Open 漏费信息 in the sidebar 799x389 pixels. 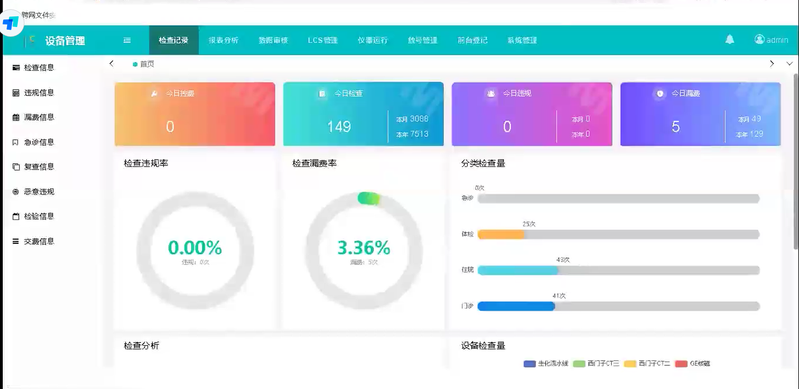39,117
